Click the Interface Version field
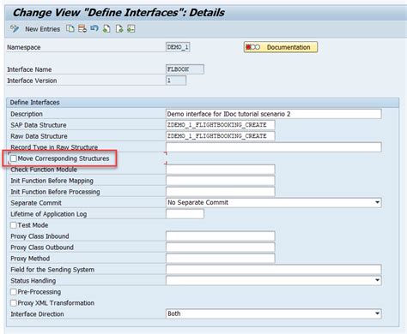Viewport: 407px width, 334px height. [x=176, y=81]
